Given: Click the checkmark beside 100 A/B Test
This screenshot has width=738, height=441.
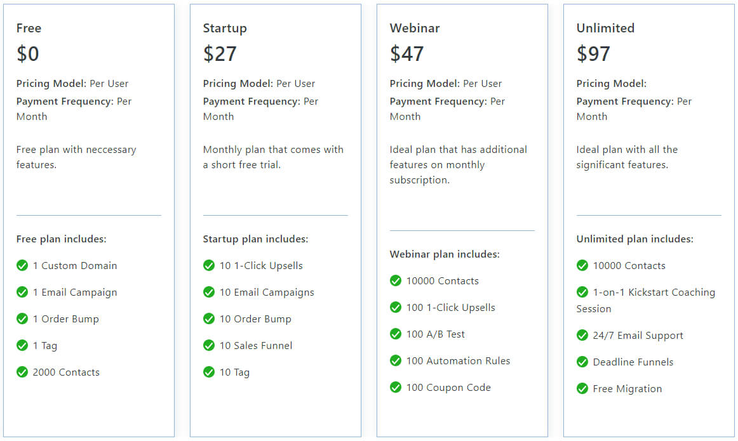Looking at the screenshot, I should click(x=395, y=334).
